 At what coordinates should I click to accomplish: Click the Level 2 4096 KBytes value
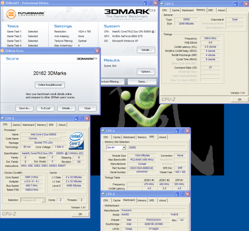(x=74, y=185)
